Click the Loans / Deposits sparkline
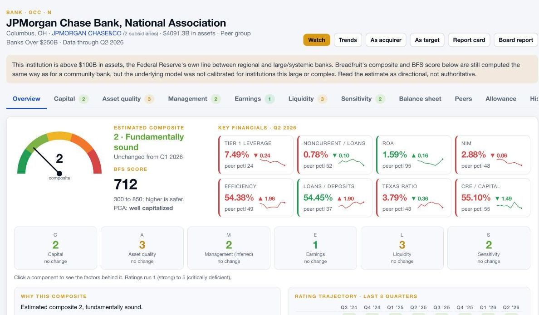The image size is (539, 315). point(351,205)
